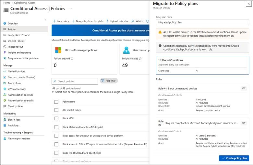Expand the Shared Conditions card
This screenshot has width=253, height=165.
pos(202,65)
